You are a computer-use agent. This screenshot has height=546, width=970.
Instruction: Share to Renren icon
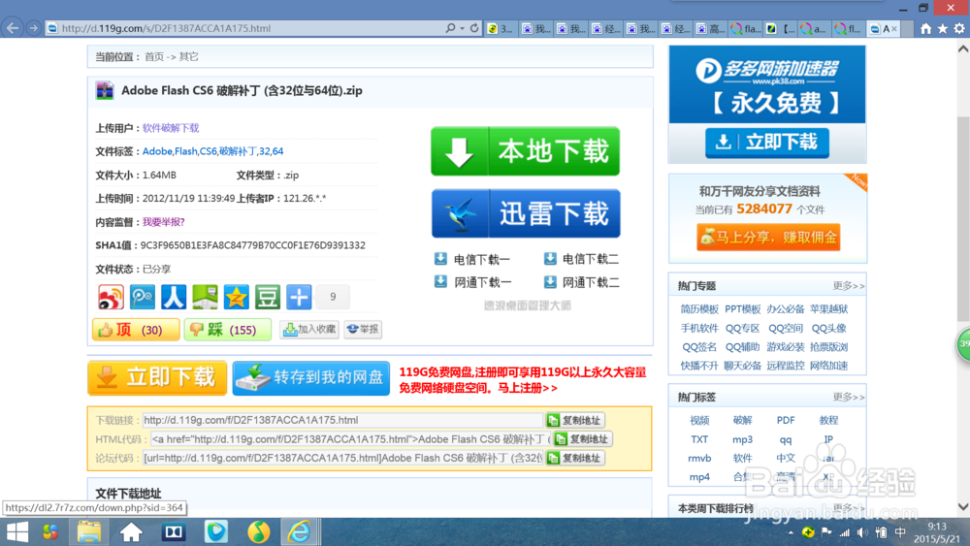pos(174,298)
